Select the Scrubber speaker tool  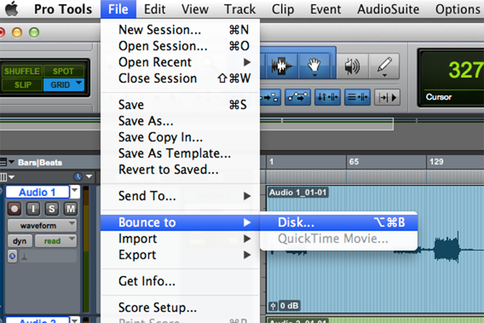(352, 66)
